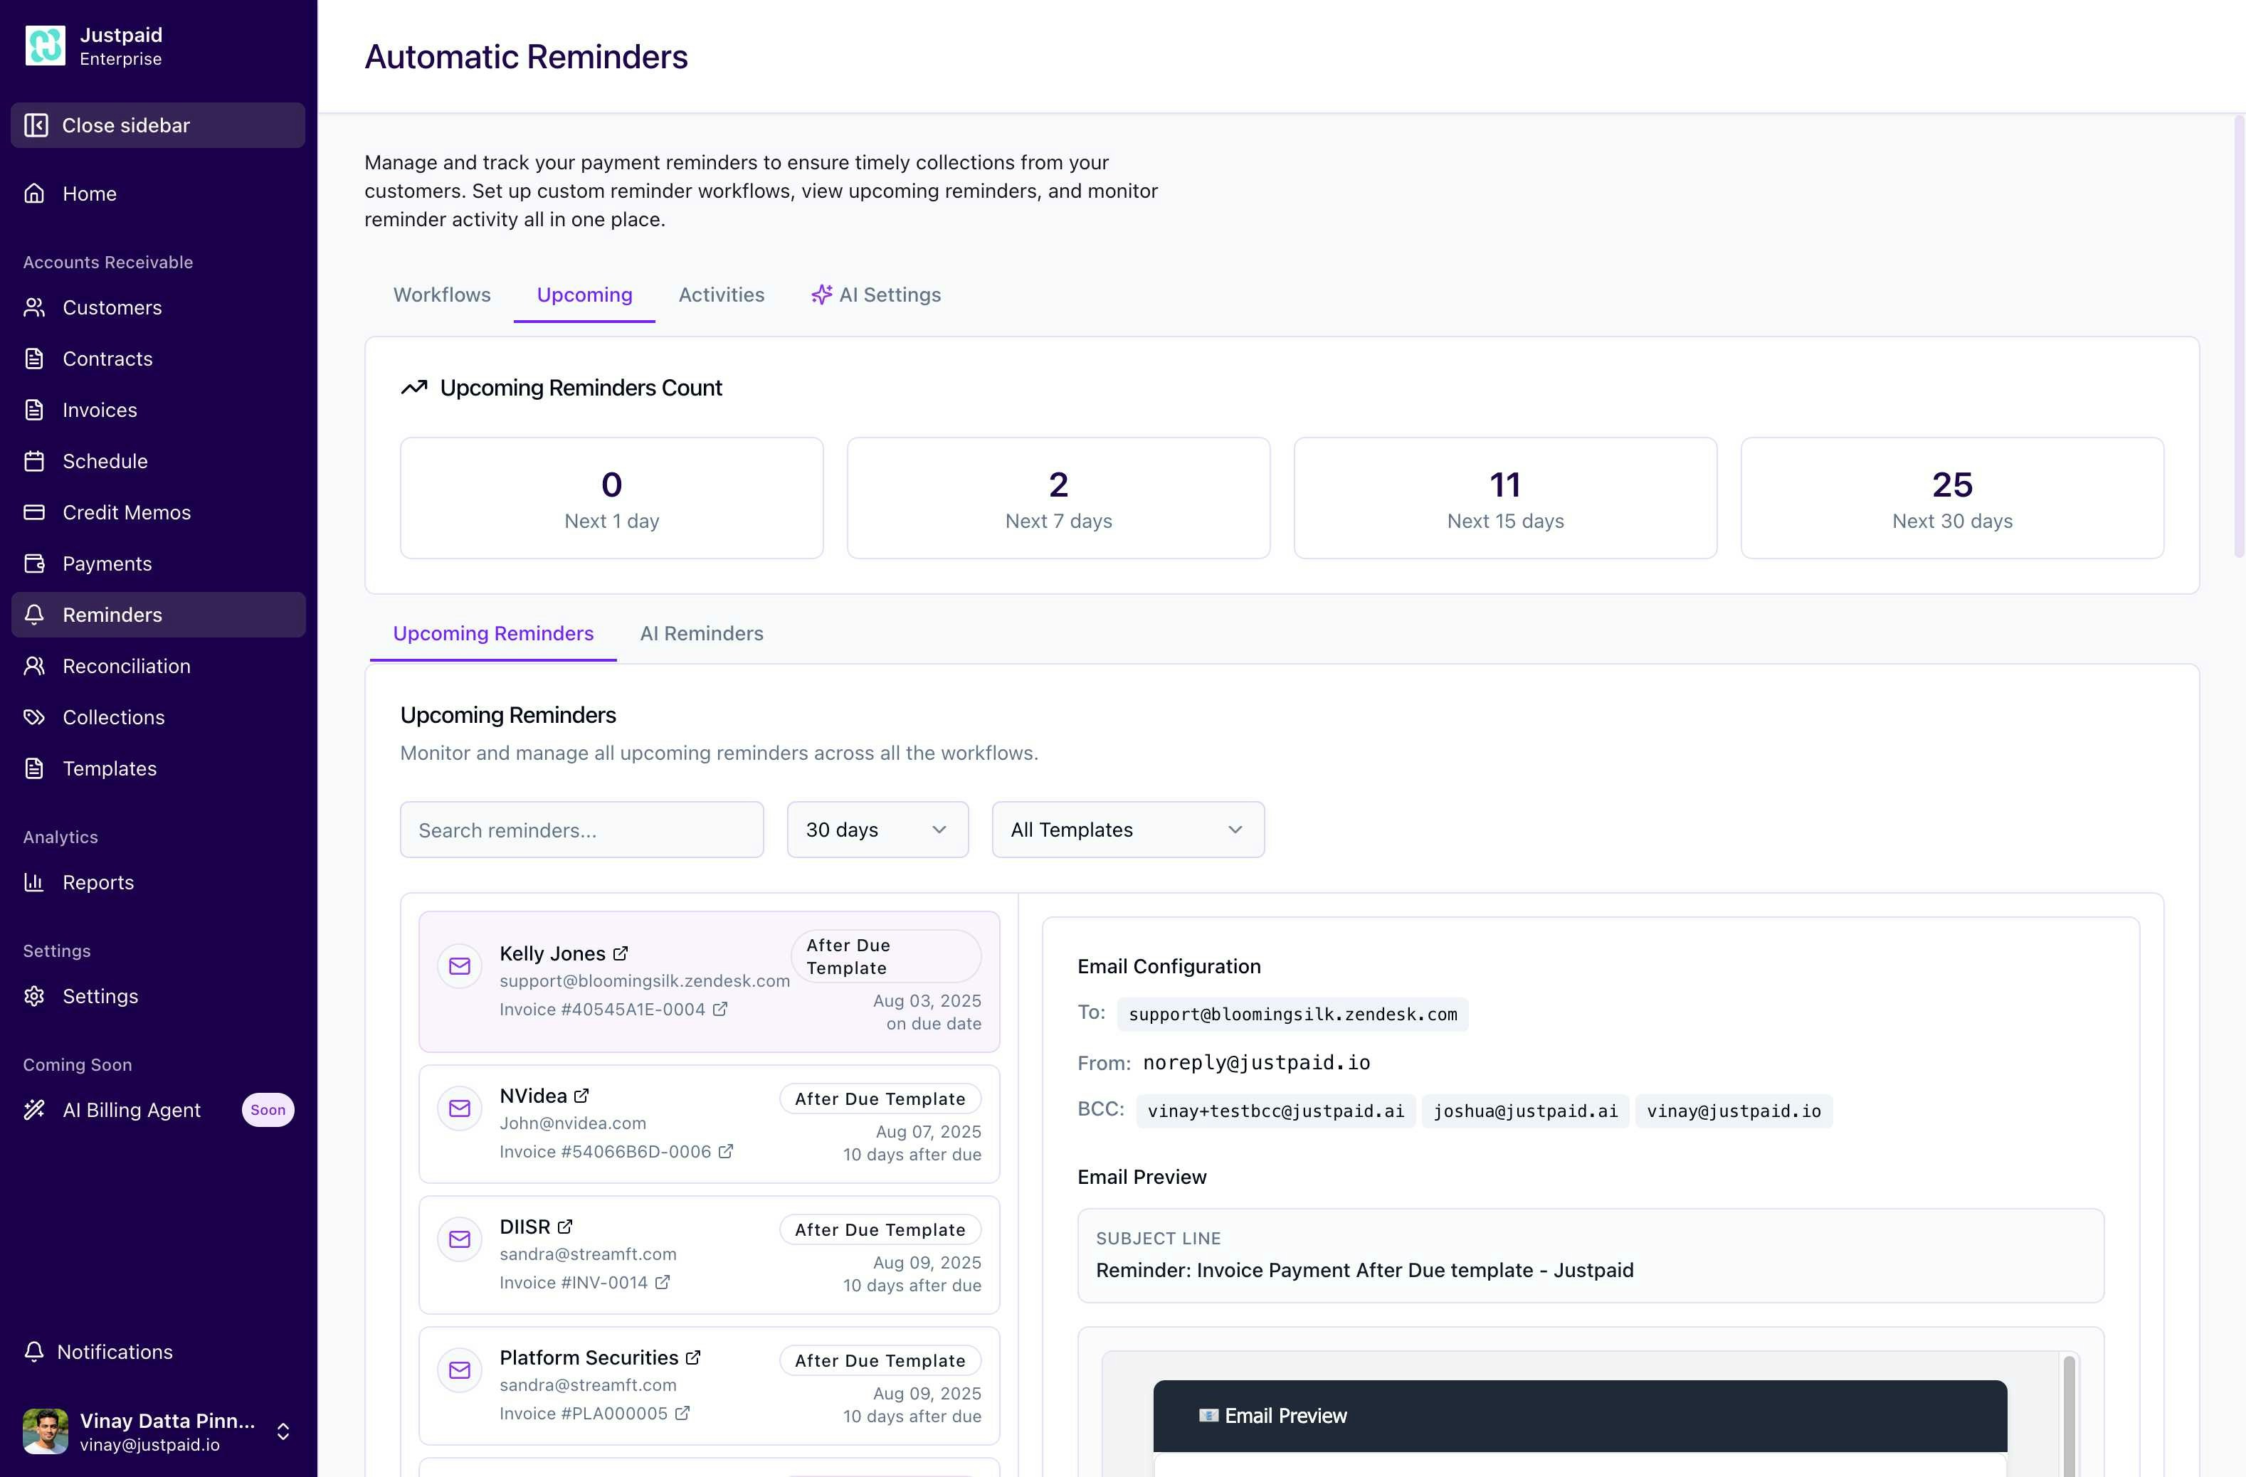The image size is (2246, 1477).
Task: Open the 30 days filter dropdown
Action: [x=876, y=829]
